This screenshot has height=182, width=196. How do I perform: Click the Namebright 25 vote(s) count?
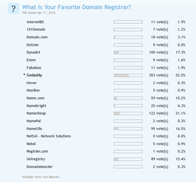159,106
